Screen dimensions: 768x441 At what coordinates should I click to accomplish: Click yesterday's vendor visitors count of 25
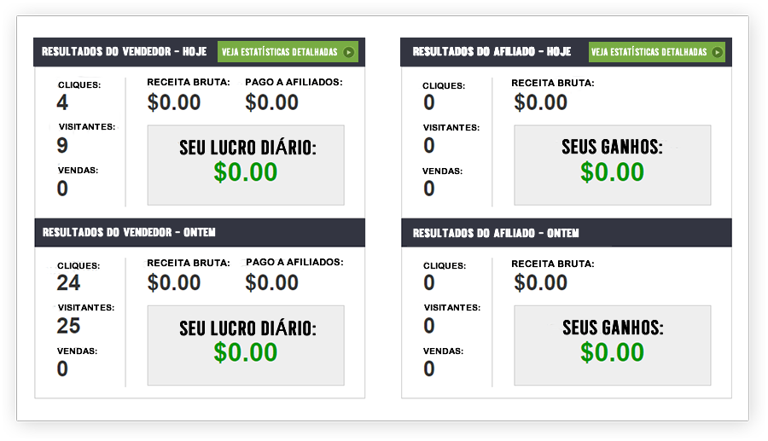pos(68,326)
